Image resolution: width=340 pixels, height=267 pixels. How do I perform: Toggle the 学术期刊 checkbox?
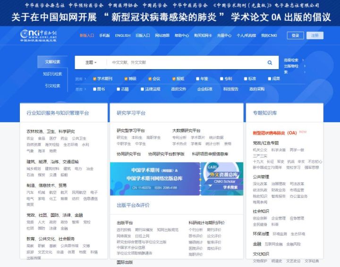click(94, 79)
